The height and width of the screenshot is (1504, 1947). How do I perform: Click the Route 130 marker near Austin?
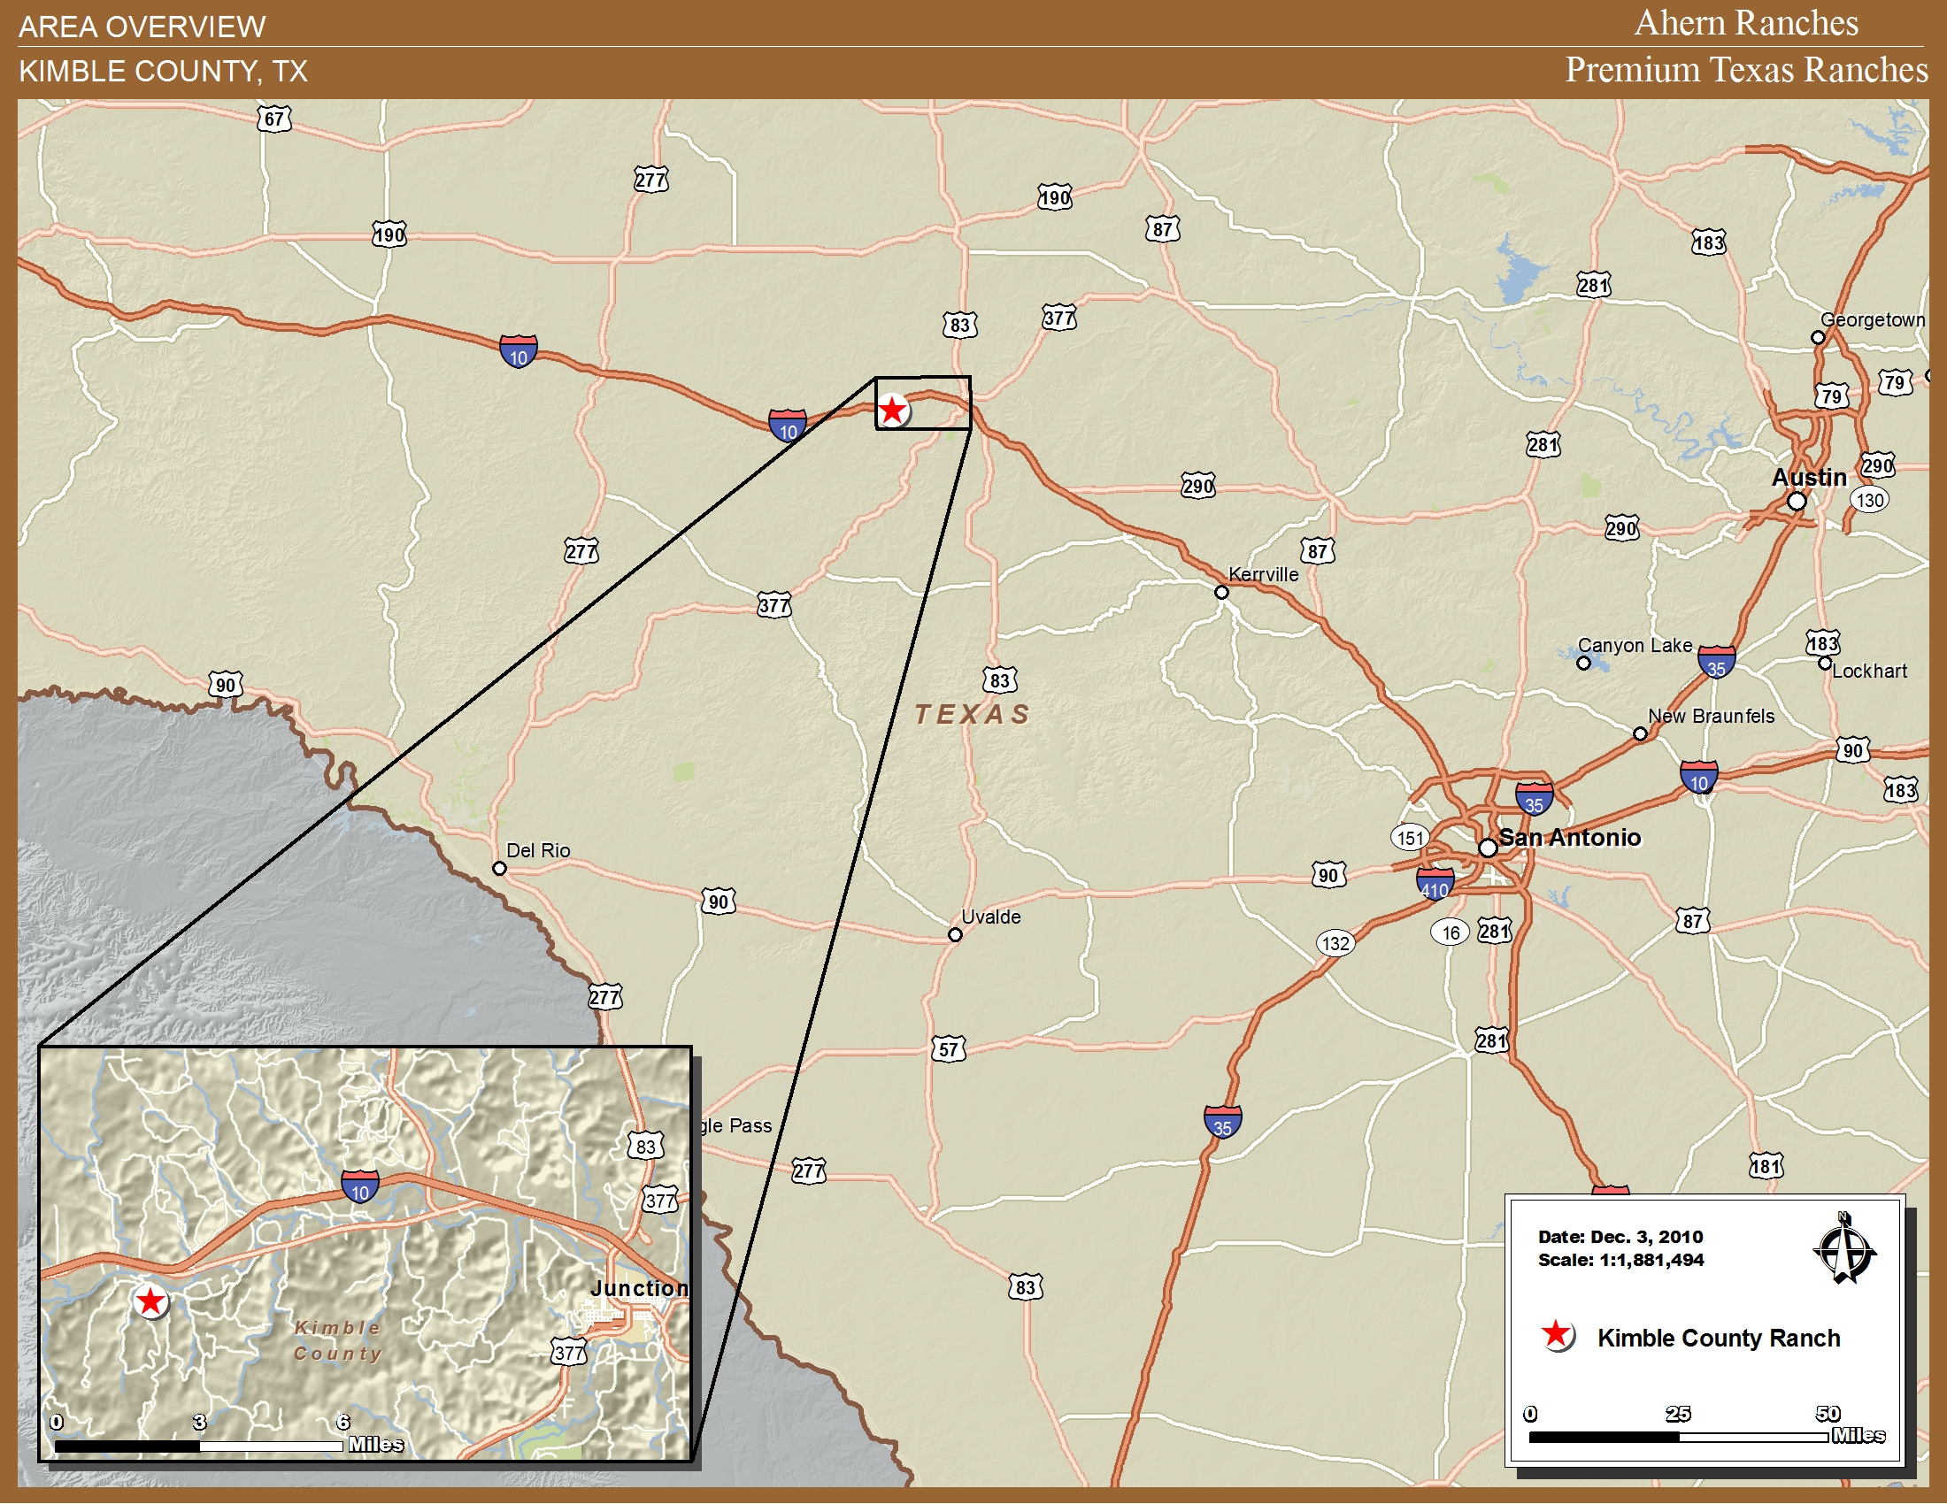pyautogui.click(x=1869, y=500)
